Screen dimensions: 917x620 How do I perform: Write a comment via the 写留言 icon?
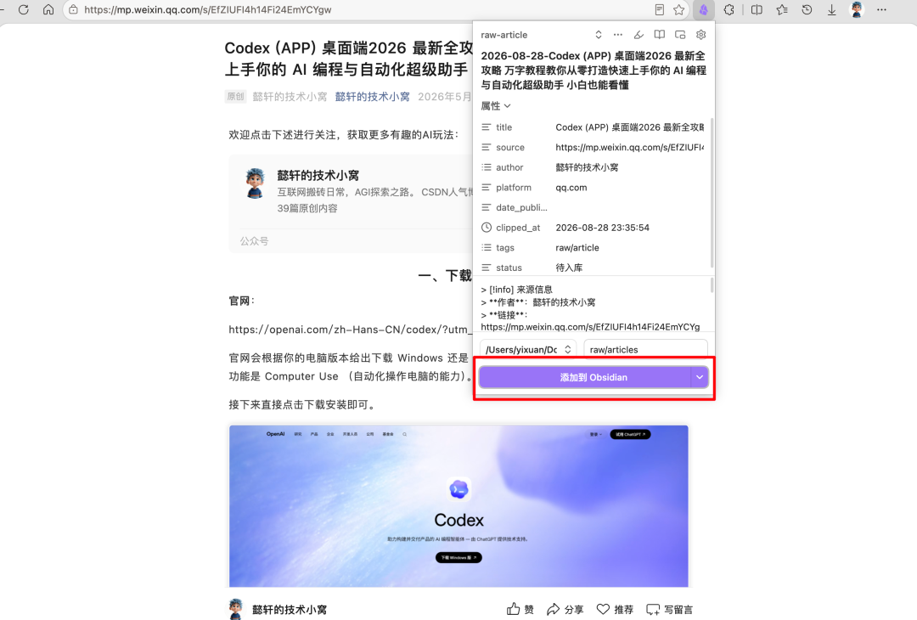coord(669,610)
